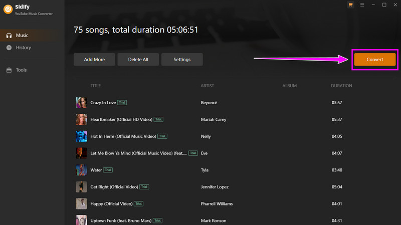The width and height of the screenshot is (401, 225).
Task: Click the 03:40 duration value
Action: (337, 170)
